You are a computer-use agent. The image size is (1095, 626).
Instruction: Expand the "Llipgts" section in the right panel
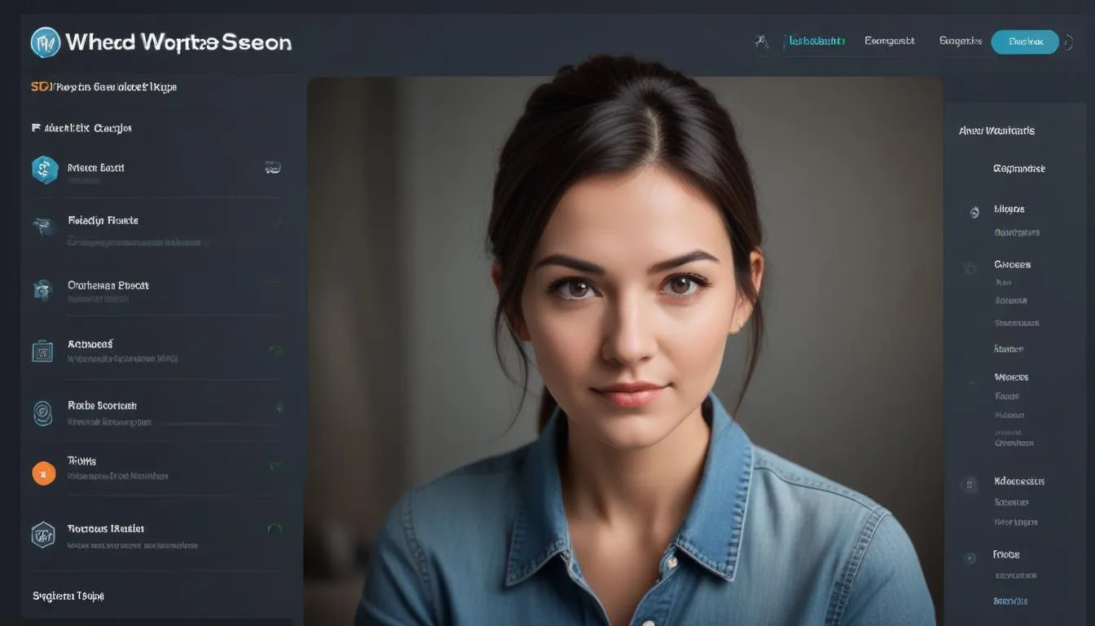tap(1009, 209)
